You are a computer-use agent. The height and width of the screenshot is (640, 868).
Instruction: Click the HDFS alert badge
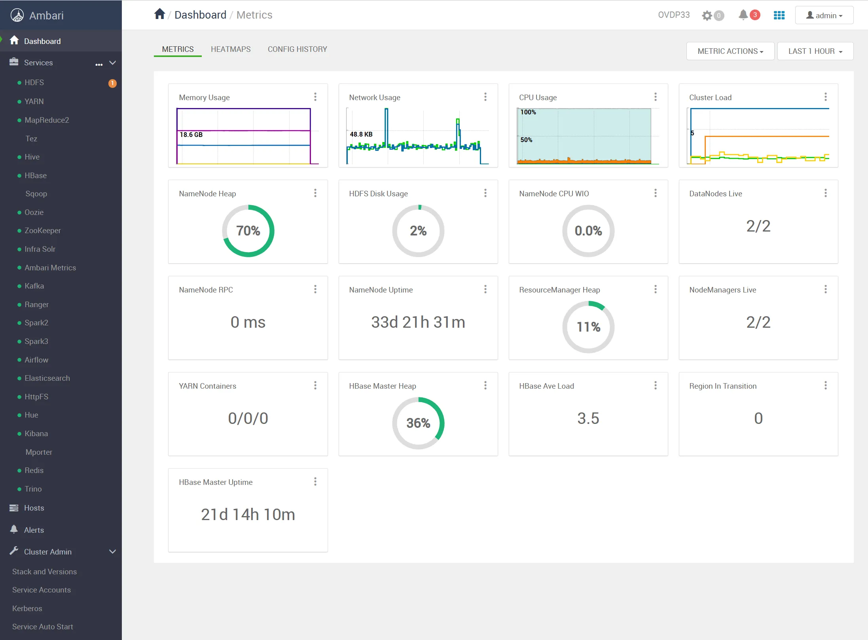point(112,83)
